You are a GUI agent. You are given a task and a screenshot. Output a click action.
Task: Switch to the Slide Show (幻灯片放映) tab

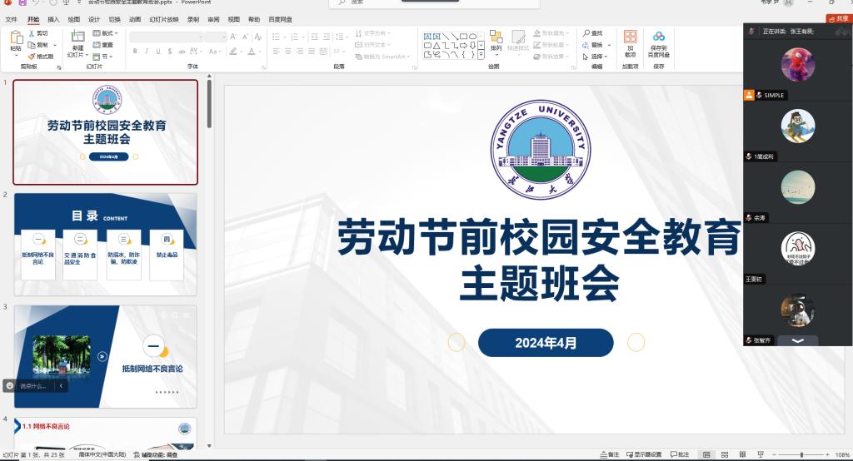click(x=163, y=18)
